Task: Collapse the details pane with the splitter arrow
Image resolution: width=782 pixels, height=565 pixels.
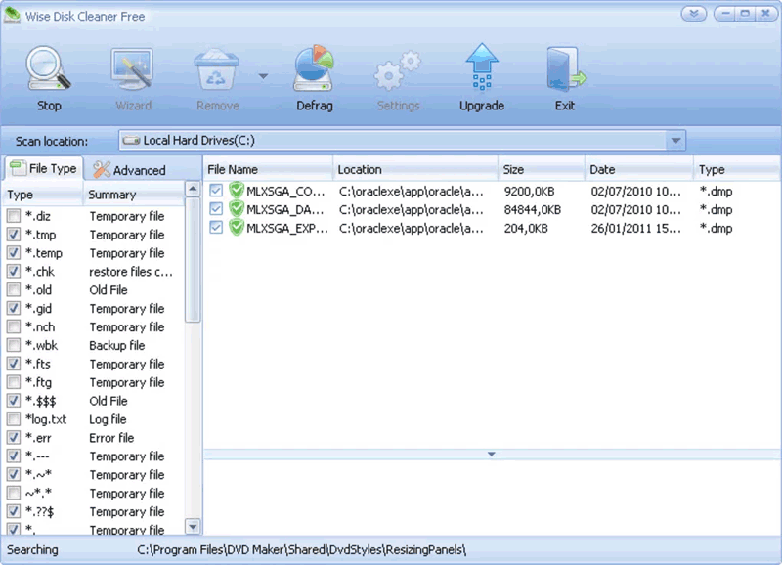Action: click(492, 454)
